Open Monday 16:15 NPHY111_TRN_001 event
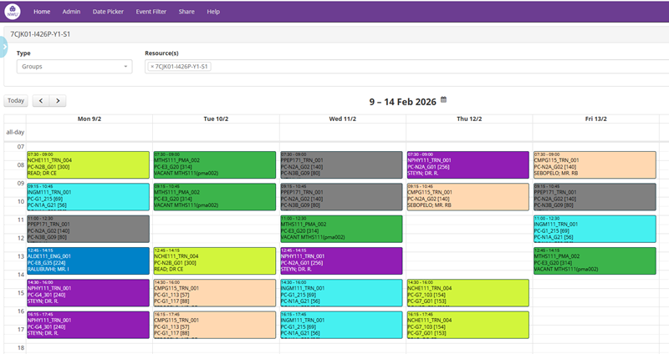The width and height of the screenshot is (669, 354). coord(89,325)
